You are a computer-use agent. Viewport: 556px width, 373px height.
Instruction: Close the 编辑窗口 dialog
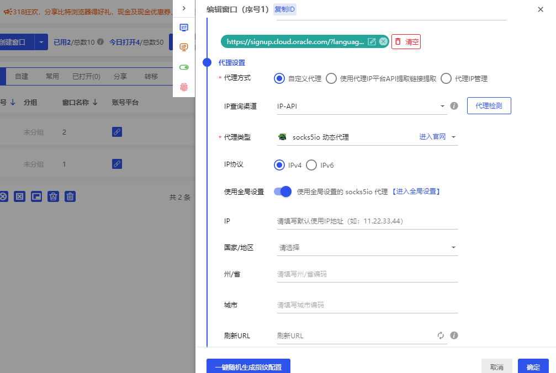(x=541, y=9)
